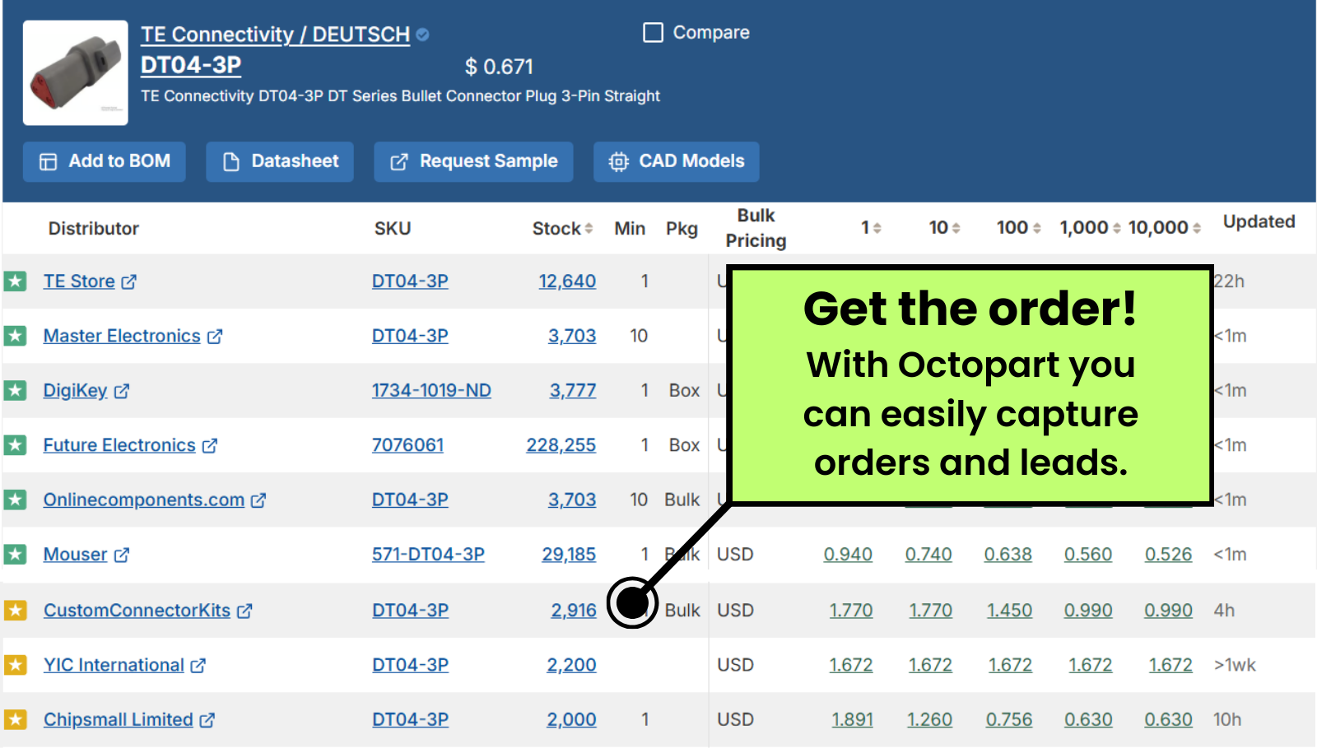Select the Datasheet document icon
The width and height of the screenshot is (1317, 753).
pyautogui.click(x=233, y=161)
